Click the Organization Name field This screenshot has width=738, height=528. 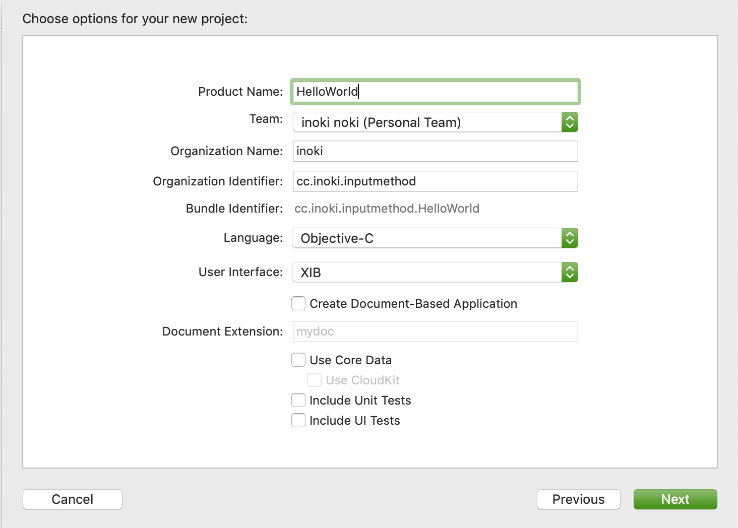tap(435, 151)
